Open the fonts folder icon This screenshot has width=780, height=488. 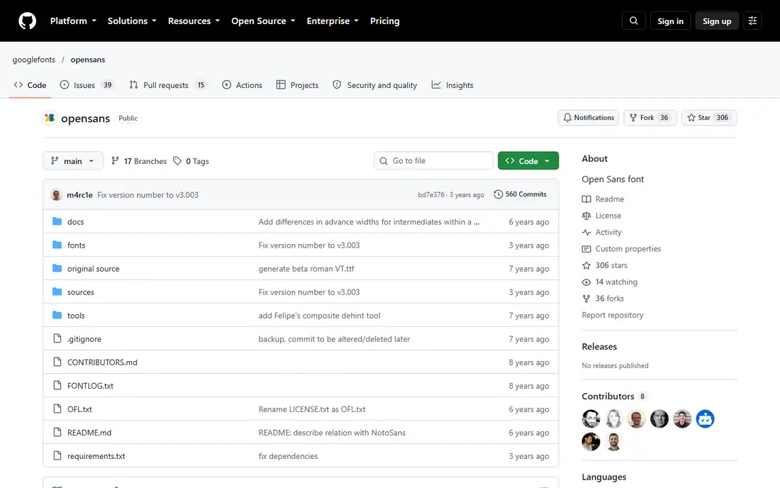57,245
